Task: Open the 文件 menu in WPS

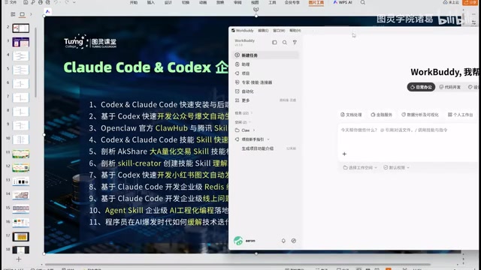Action: [11, 2]
